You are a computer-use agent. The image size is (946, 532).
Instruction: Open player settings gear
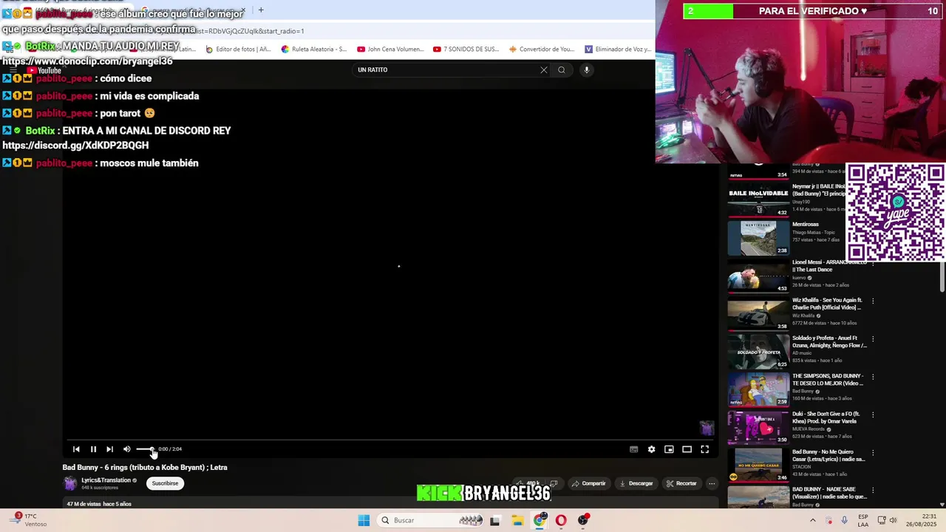point(651,449)
